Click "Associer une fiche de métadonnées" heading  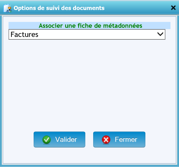coord(91,26)
